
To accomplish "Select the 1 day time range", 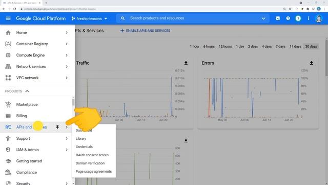I will pos(240,47).
